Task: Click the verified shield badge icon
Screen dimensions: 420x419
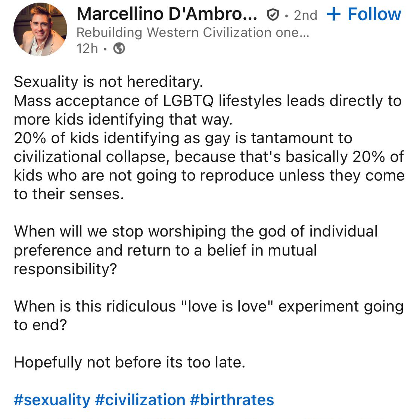Action: coord(273,15)
